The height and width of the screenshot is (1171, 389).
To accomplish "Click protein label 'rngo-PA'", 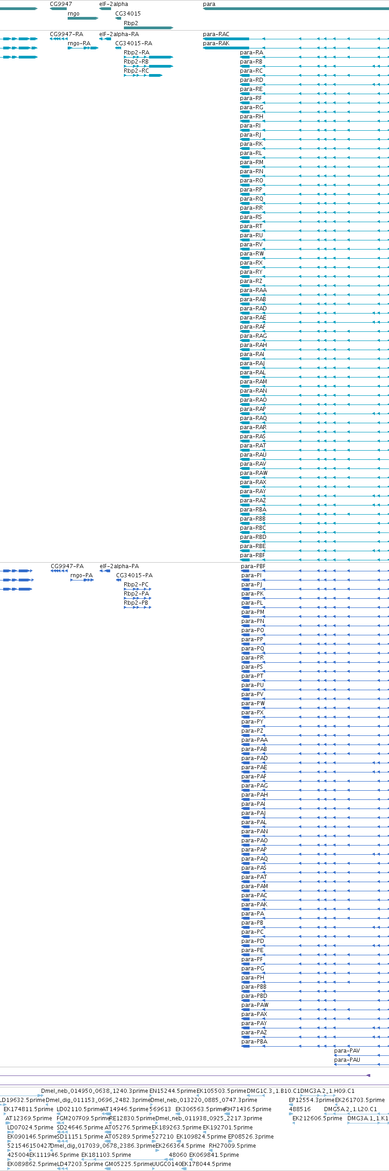I will [x=82, y=575].
